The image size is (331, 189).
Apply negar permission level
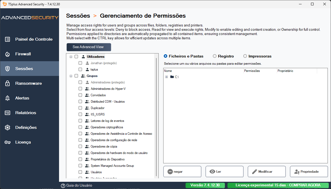(182, 171)
